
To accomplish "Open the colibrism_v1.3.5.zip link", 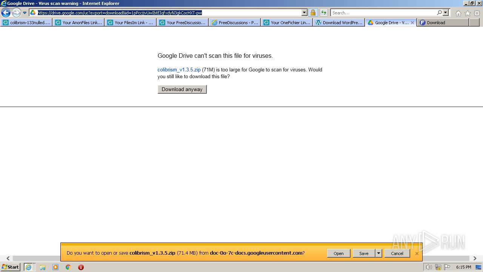I will pyautogui.click(x=179, y=70).
